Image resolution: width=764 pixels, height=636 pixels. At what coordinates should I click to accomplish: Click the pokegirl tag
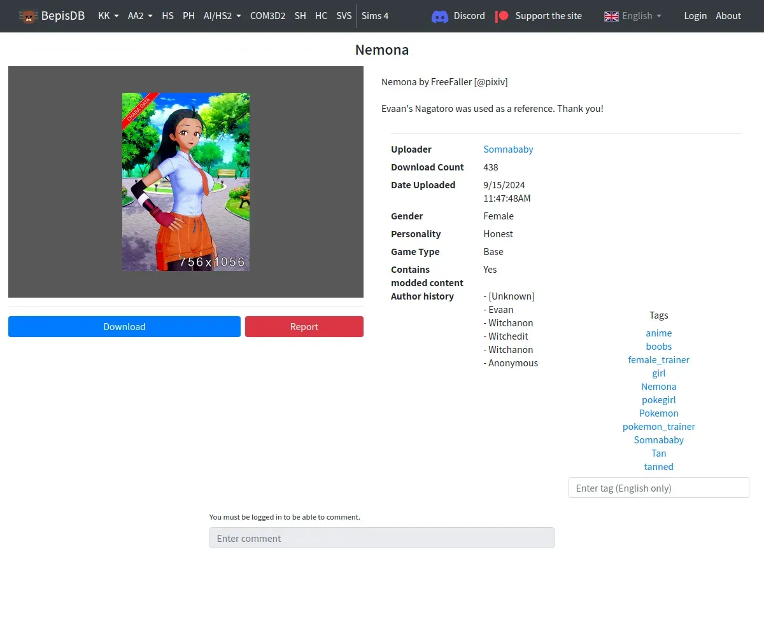point(659,400)
